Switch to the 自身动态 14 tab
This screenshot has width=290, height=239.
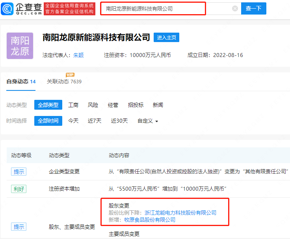(21, 82)
